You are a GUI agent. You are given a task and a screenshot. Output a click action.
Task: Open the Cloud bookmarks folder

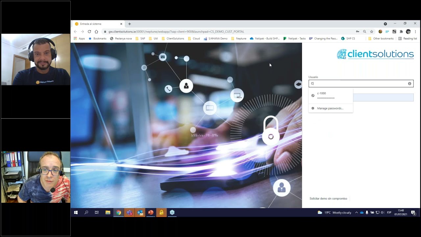click(x=194, y=39)
